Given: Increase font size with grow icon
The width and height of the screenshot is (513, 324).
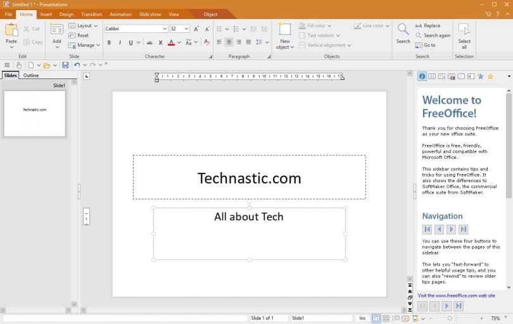Looking at the screenshot, I should click(x=196, y=28).
